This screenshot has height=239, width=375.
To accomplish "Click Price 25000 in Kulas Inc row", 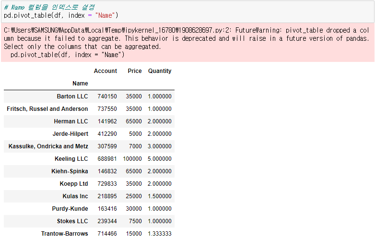I will click(134, 196).
